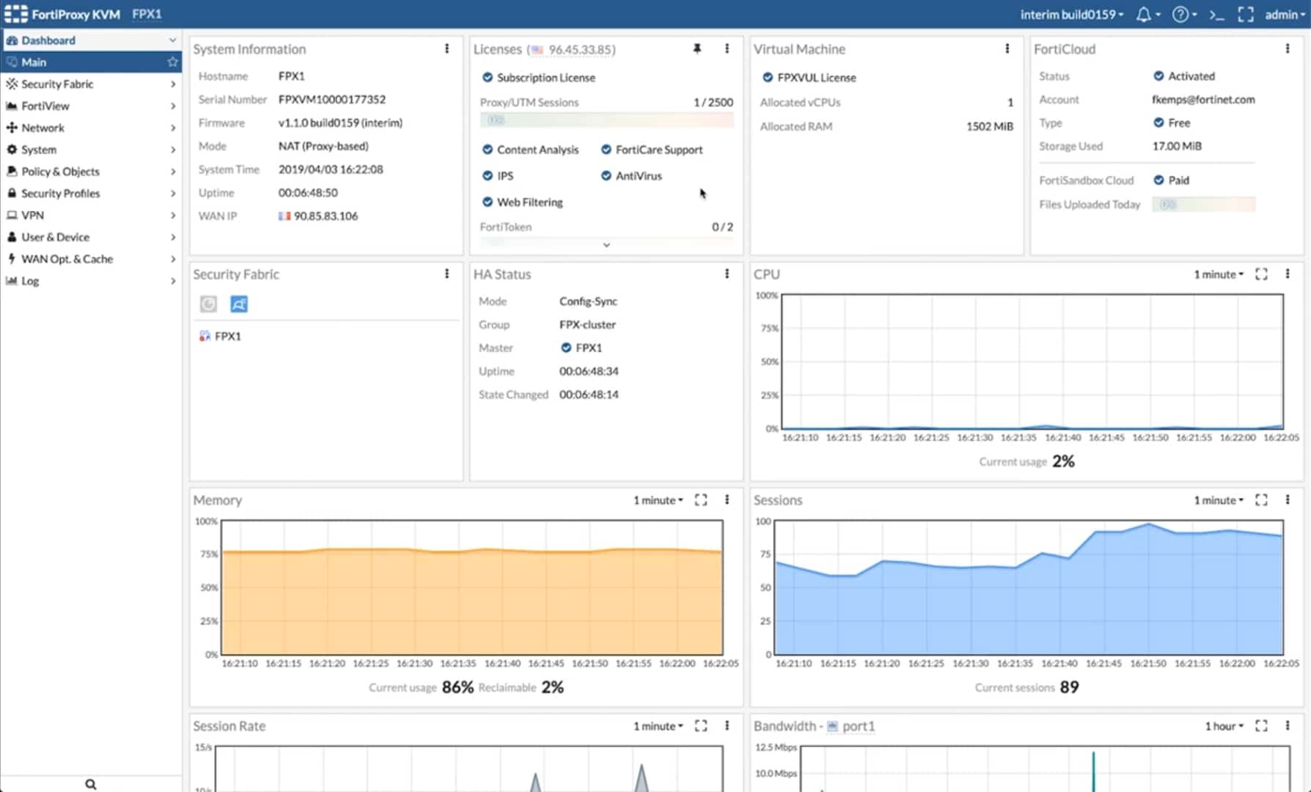
Task: Expand the Sessions widget to full view
Action: 1261,500
